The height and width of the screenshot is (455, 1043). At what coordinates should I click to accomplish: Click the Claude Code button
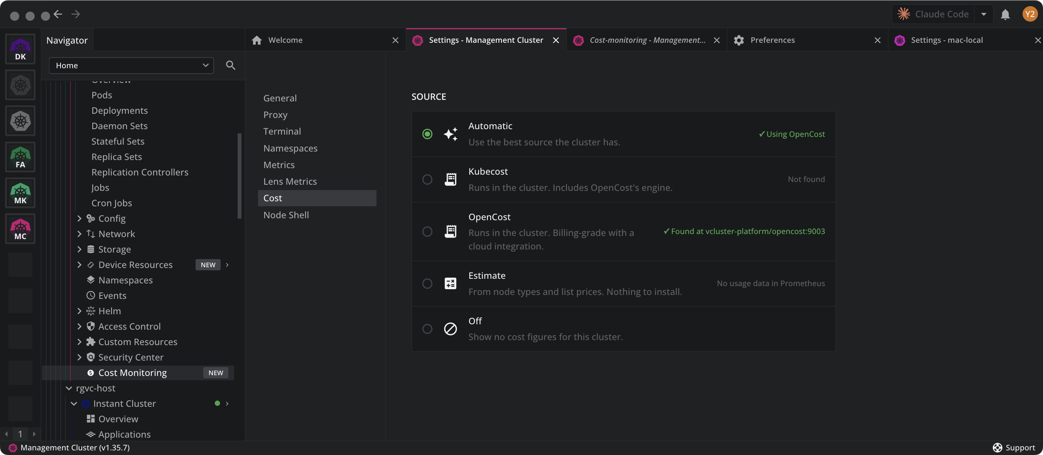933,14
